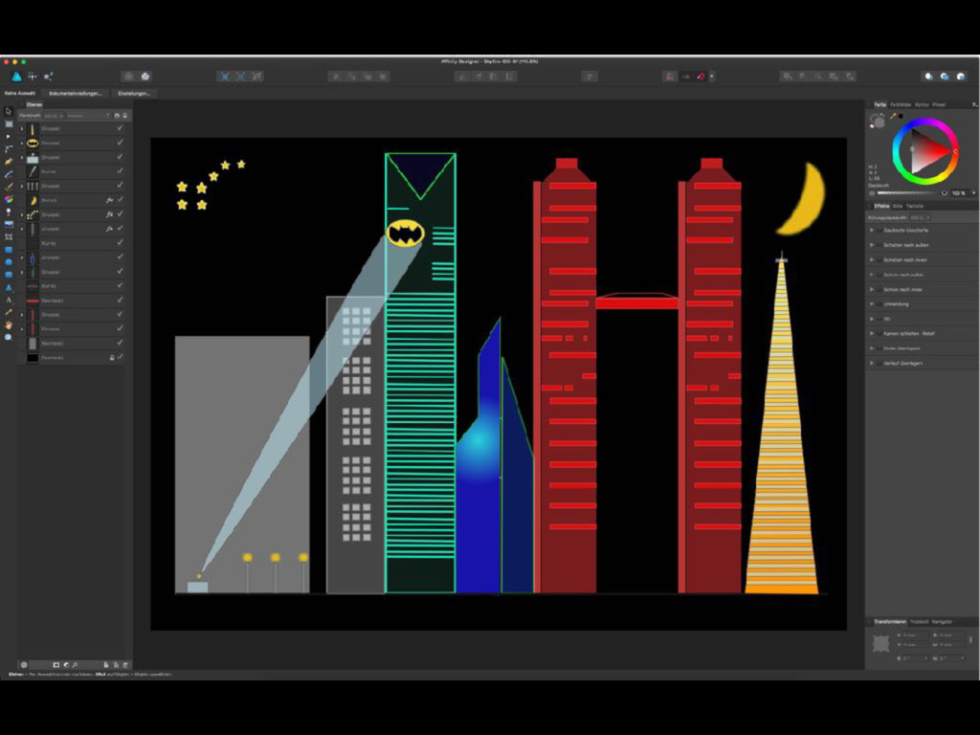Switch to the Export persona
980x735 pixels.
click(48, 77)
